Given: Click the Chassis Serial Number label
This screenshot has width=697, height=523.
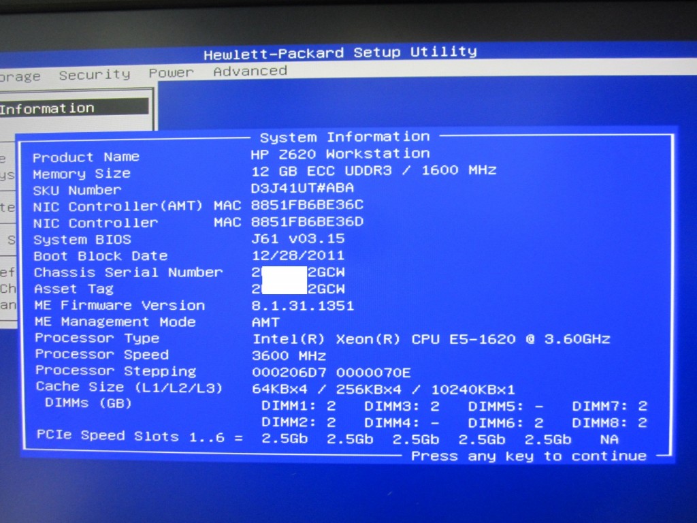Looking at the screenshot, I should (x=128, y=272).
